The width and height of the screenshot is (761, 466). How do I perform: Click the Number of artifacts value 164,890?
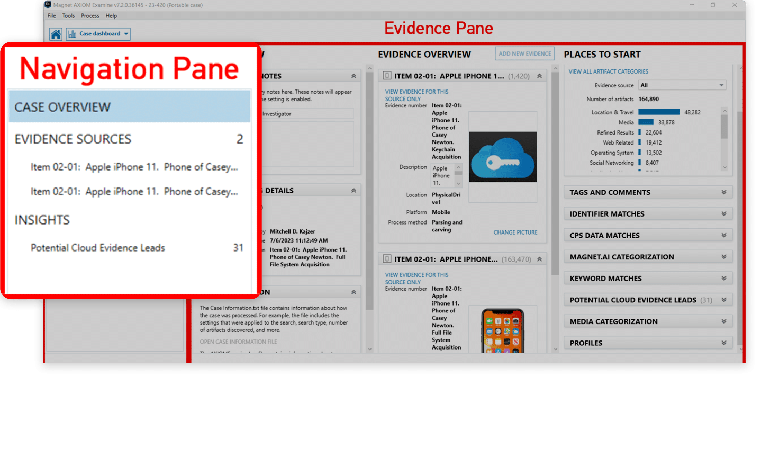[648, 99]
